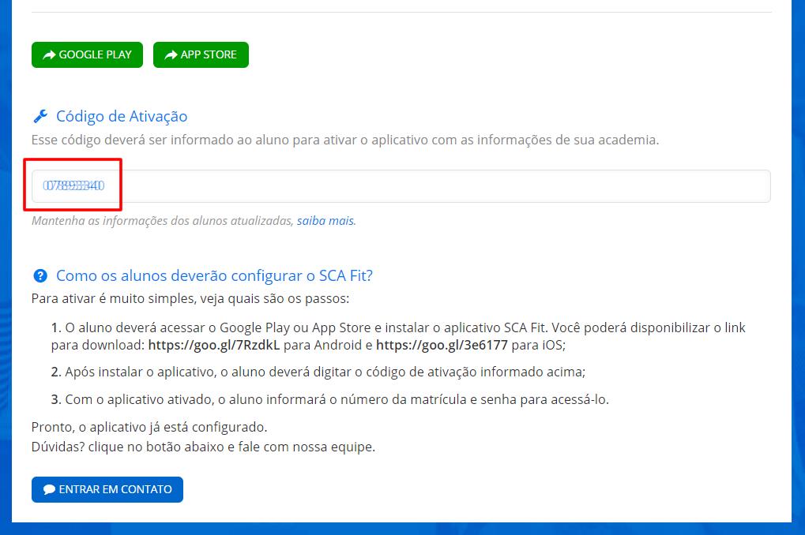This screenshot has height=535, width=805.
Task: Click step 3 'Com o aplicativo ativado' text
Action: (330, 399)
